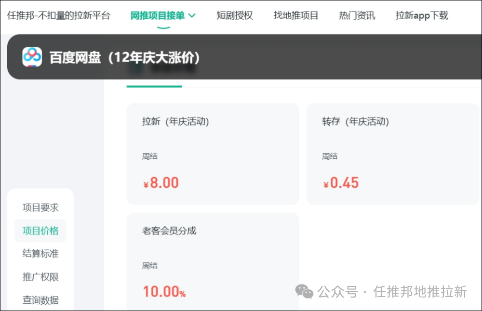
Task: Click the 转存（年庆活动）card title
Action: 356,122
